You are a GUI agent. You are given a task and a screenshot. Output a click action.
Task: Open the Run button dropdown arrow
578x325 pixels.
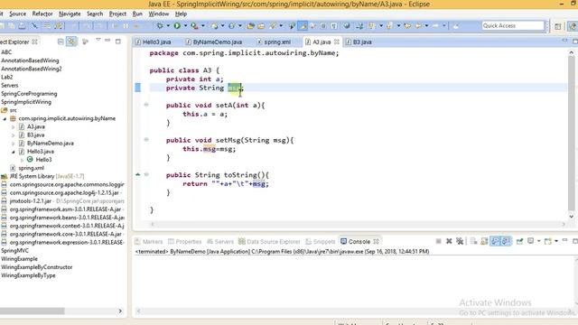pos(185,26)
